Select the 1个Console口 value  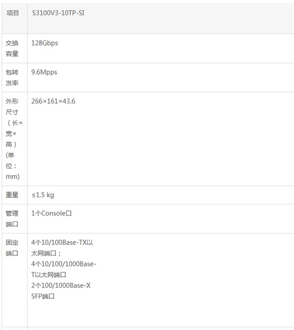click(51, 214)
